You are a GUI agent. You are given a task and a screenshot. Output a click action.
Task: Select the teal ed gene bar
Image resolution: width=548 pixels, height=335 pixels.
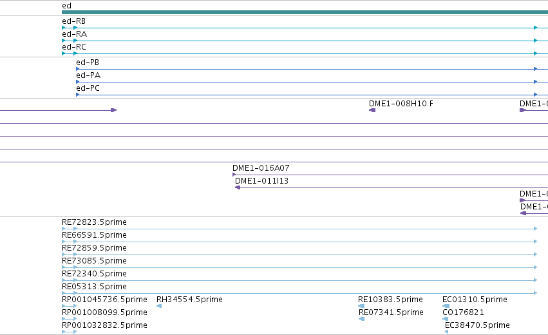(305, 12)
